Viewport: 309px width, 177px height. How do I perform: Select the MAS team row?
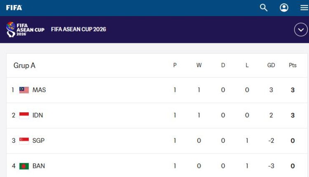click(x=157, y=90)
